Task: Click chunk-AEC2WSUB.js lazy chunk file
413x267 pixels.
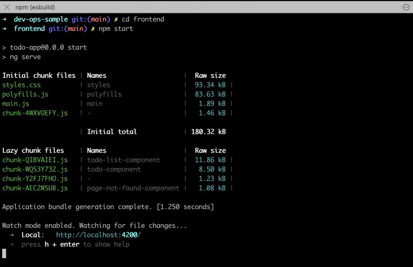Action: point(35,188)
